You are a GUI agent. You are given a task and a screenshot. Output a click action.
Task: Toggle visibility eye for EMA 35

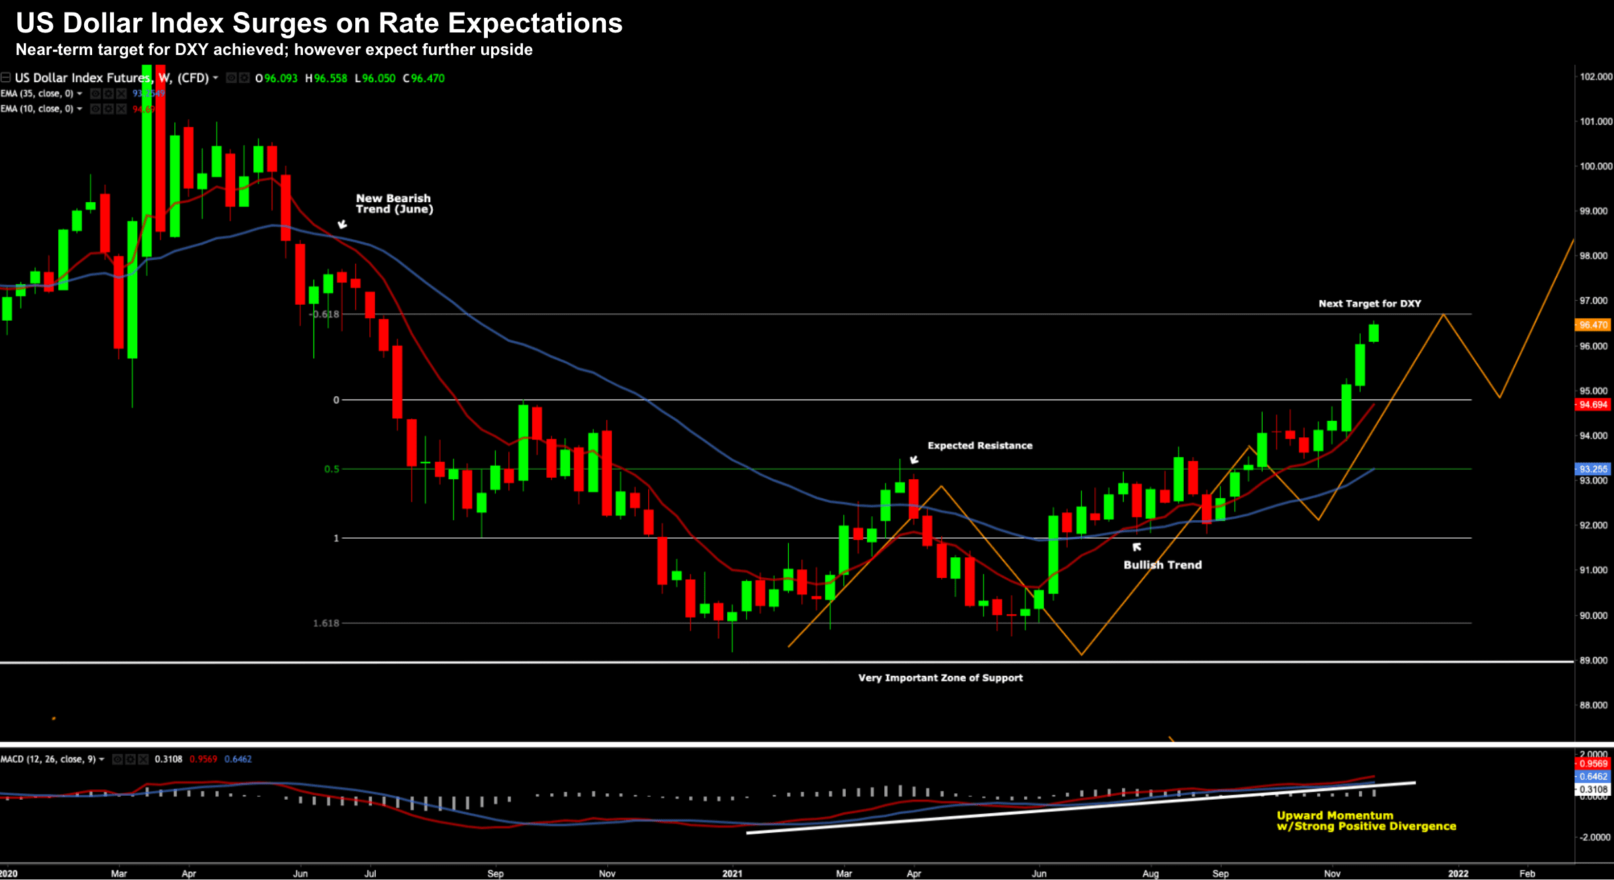[x=95, y=93]
